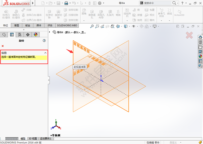Open the Help question mark dropdown arrow

(x=186, y=3)
